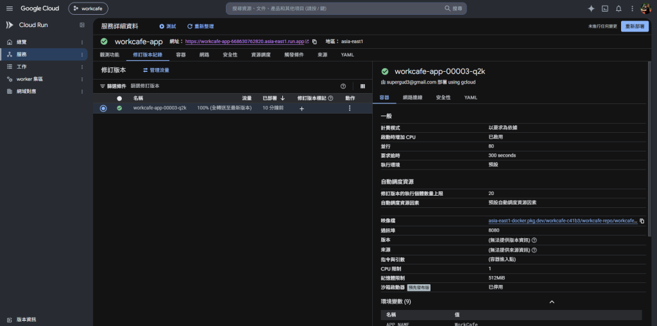Open column display options icon
Screen dimensions: 657x326
point(363,87)
